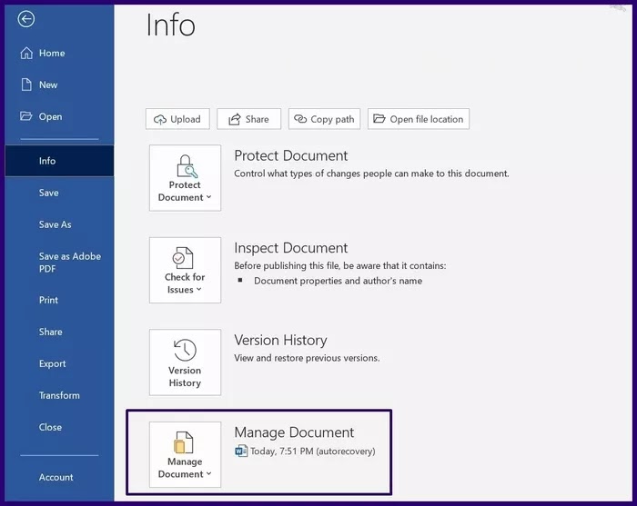Click the padlock icon in Protect Document
The image size is (637, 506).
coord(187,166)
